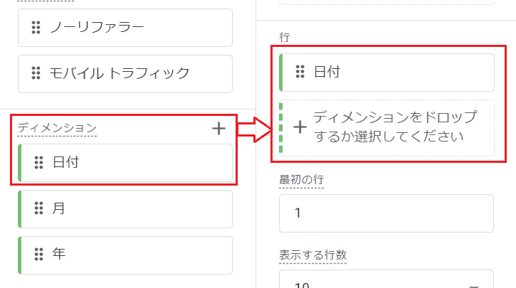Image resolution: width=516 pixels, height=288 pixels.
Task: Select the ノーリファラー segment chip
Action: point(125,28)
